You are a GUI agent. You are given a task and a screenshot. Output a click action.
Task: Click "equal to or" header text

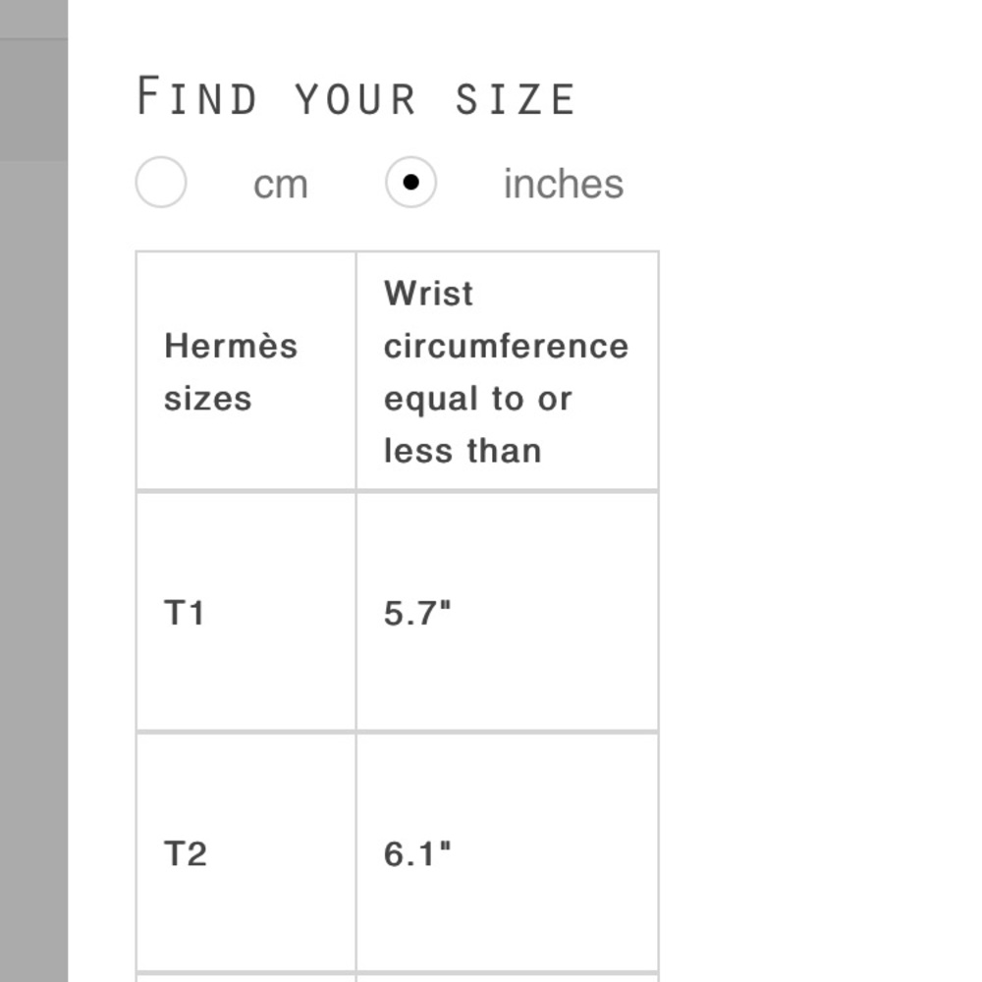tap(477, 400)
